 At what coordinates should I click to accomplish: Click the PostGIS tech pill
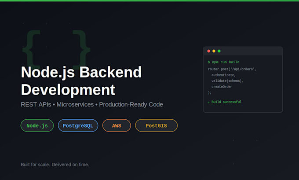(x=157, y=125)
